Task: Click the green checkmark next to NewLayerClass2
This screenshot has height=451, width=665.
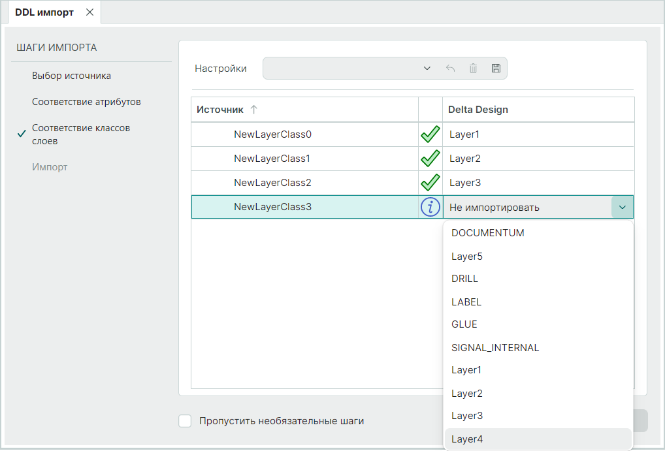Action: [430, 183]
